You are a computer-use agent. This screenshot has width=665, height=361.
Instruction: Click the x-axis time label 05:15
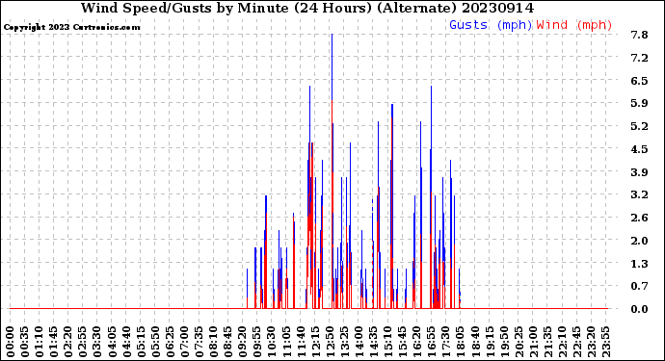141,342
